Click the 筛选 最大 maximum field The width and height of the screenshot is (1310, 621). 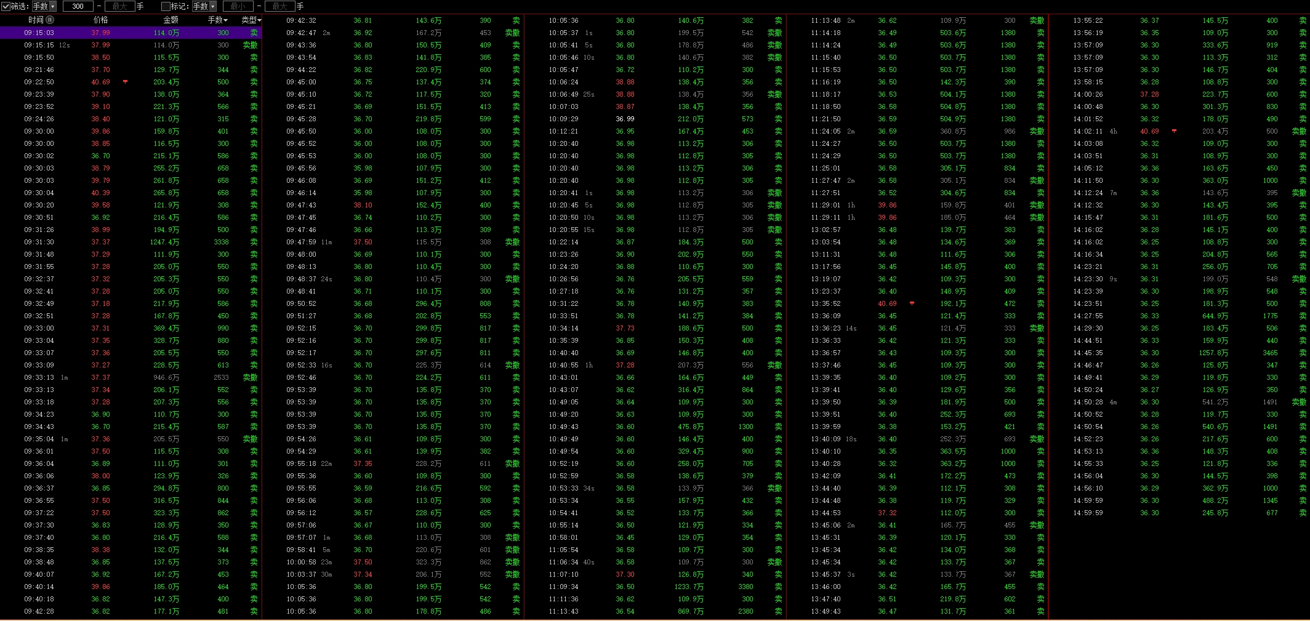click(x=119, y=6)
